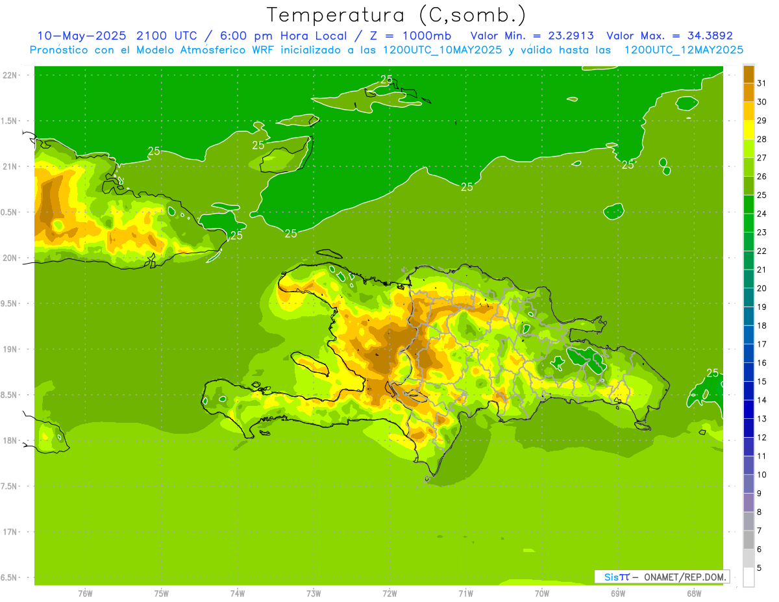
Task: Click the '22N' latitude axis label
Action: [x=10, y=75]
